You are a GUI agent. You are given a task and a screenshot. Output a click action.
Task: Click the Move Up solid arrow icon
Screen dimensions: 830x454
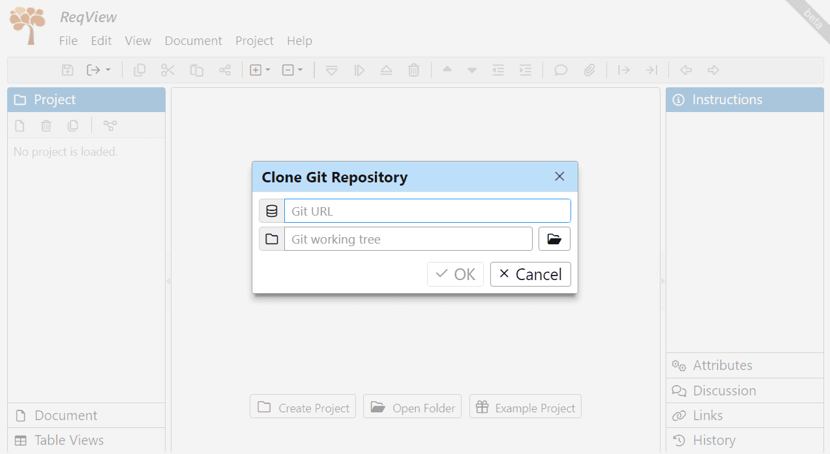[447, 69]
